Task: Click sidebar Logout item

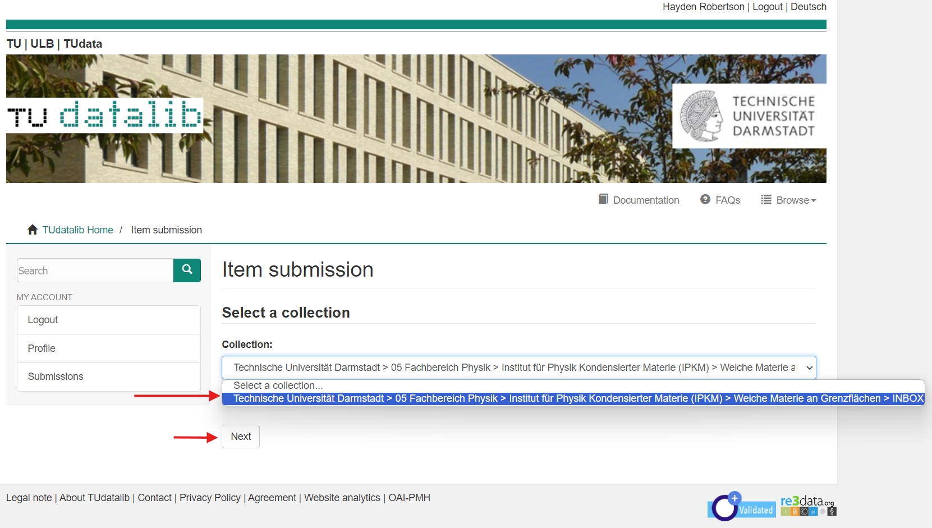Action: 109,320
